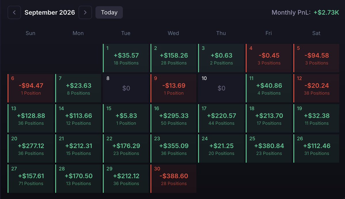Screen dimensions: 345x199
Task: Click the Fri column header
Action: point(269,33)
